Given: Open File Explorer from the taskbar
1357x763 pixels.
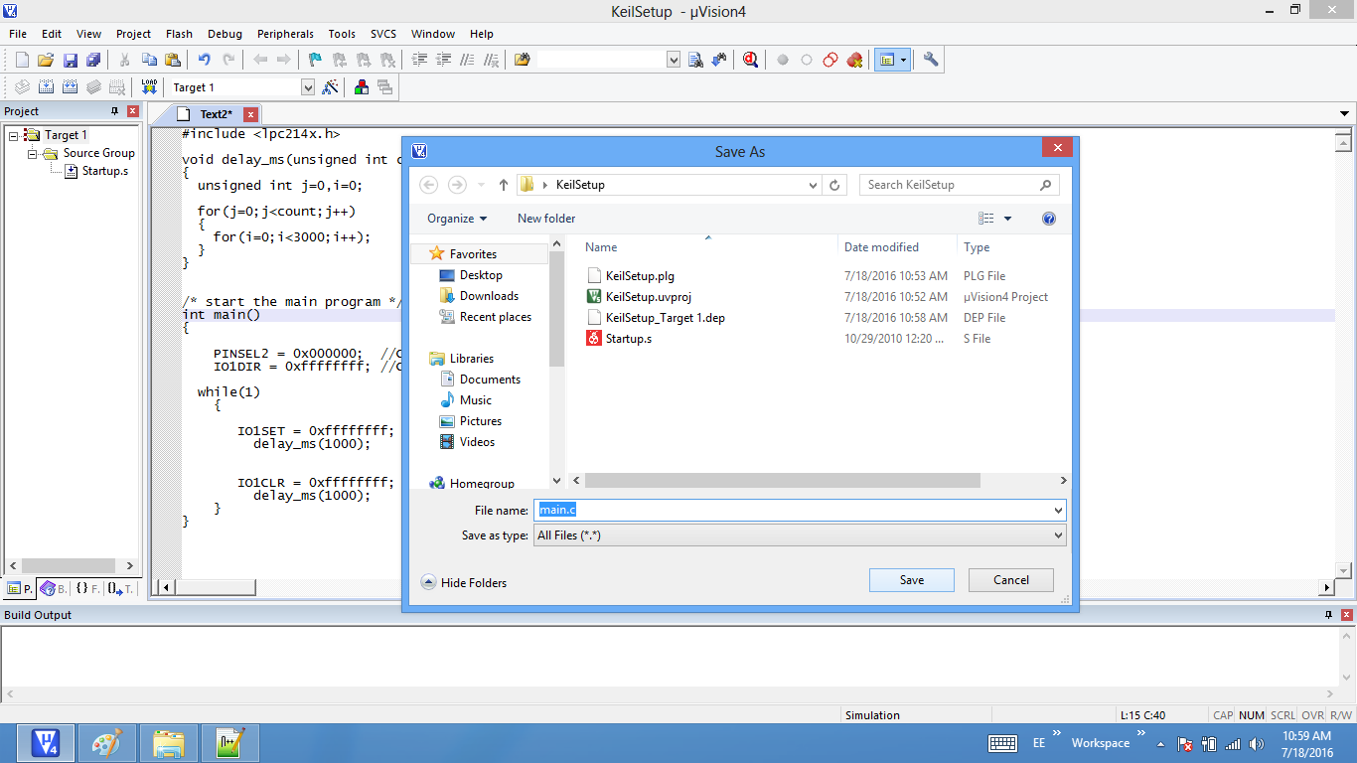Looking at the screenshot, I should 168,742.
